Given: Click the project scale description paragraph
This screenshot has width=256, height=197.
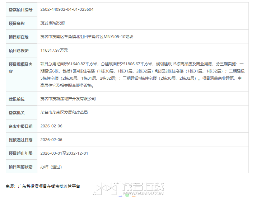Looking at the screenshot, I should [143, 74].
